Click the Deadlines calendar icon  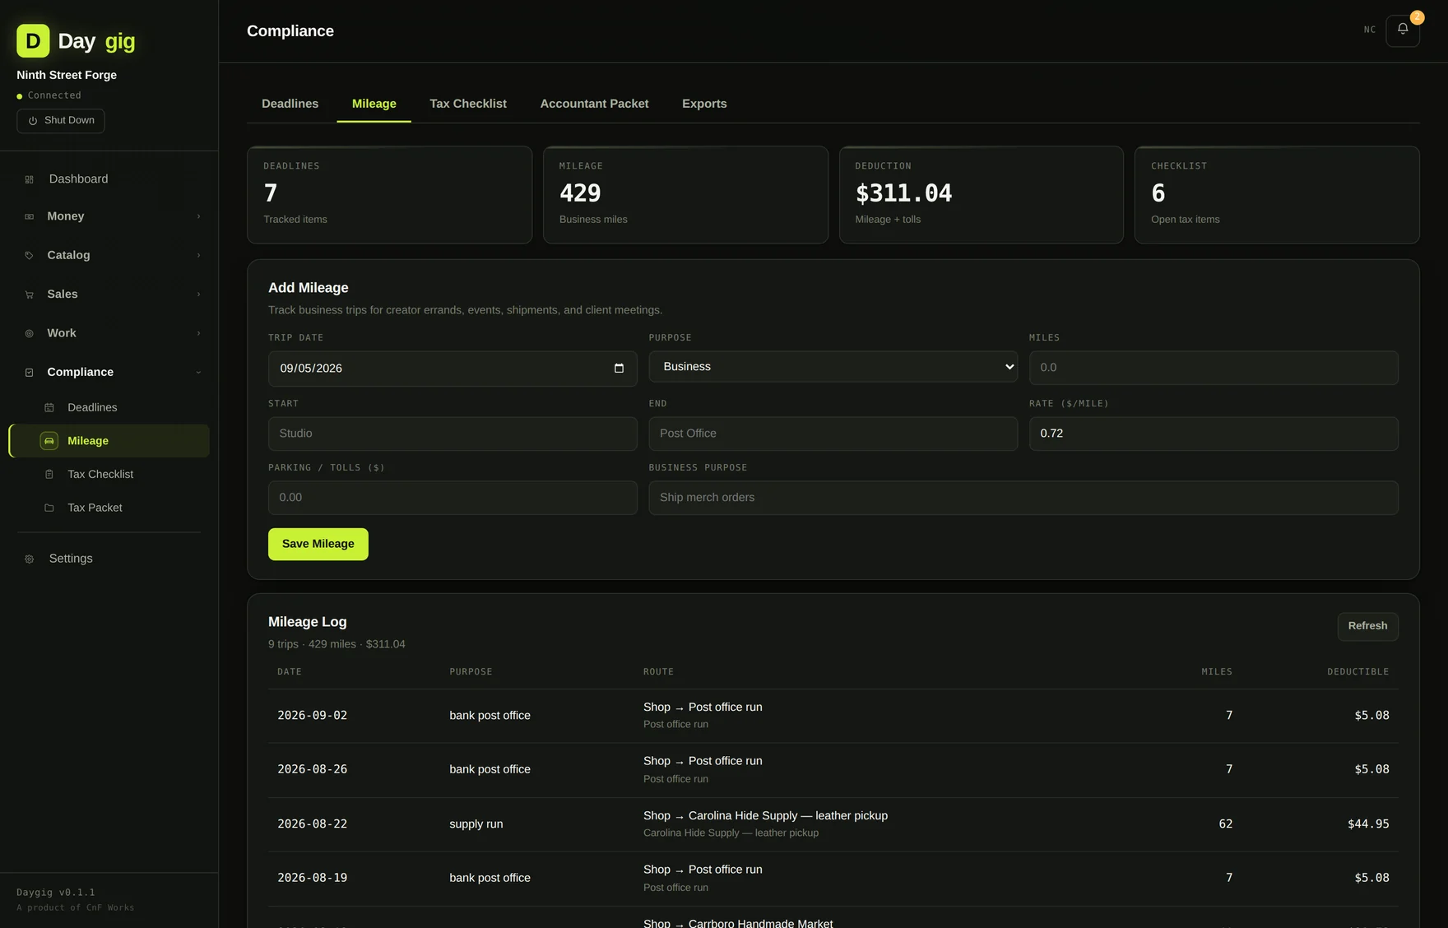pyautogui.click(x=49, y=408)
